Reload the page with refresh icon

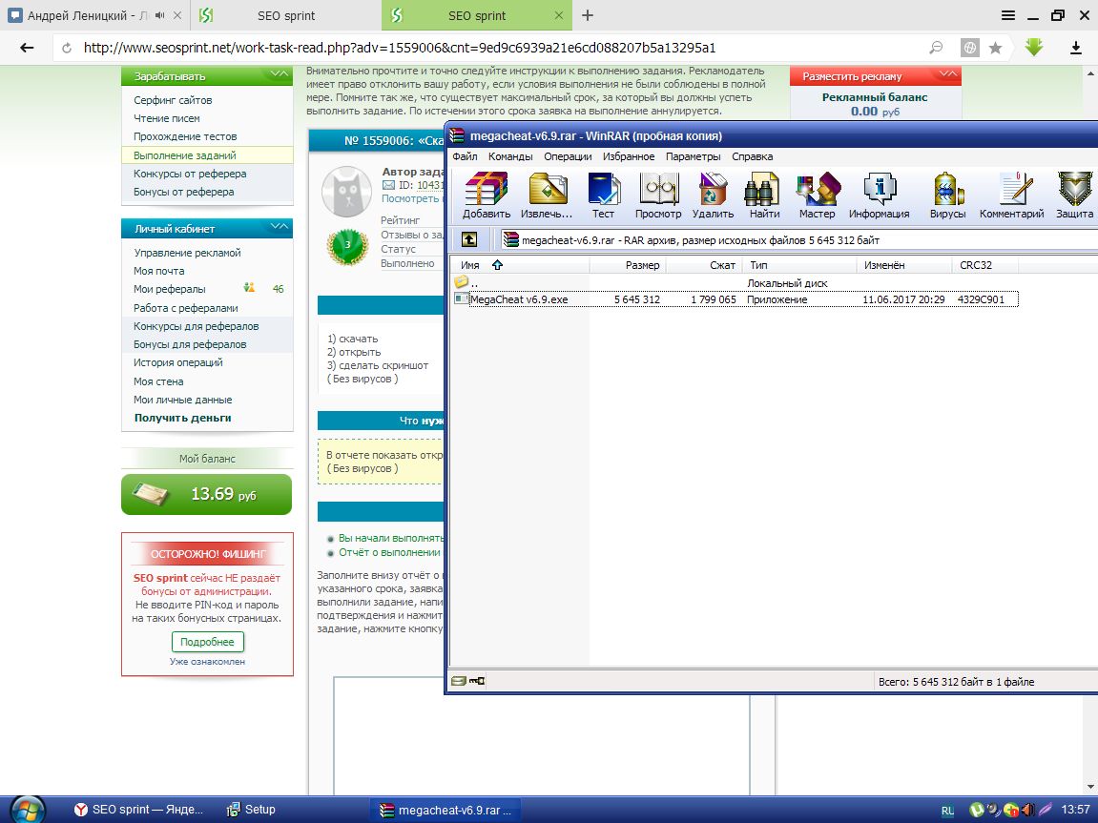click(x=67, y=48)
